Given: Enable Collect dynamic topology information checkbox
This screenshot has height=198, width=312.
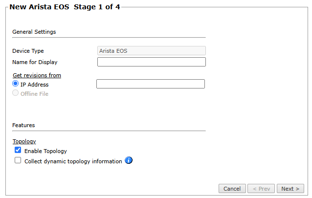Looking at the screenshot, I should [18, 160].
